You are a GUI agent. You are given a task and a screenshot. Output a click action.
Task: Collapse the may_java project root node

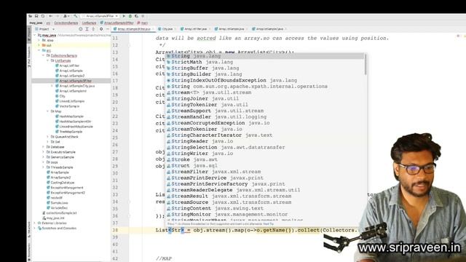[x=35, y=35]
